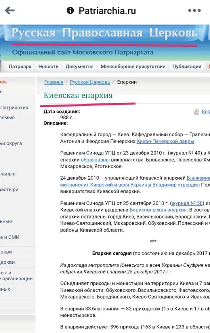Follow the образованы link
This screenshot has width=210, height=333.
[x=95, y=160]
